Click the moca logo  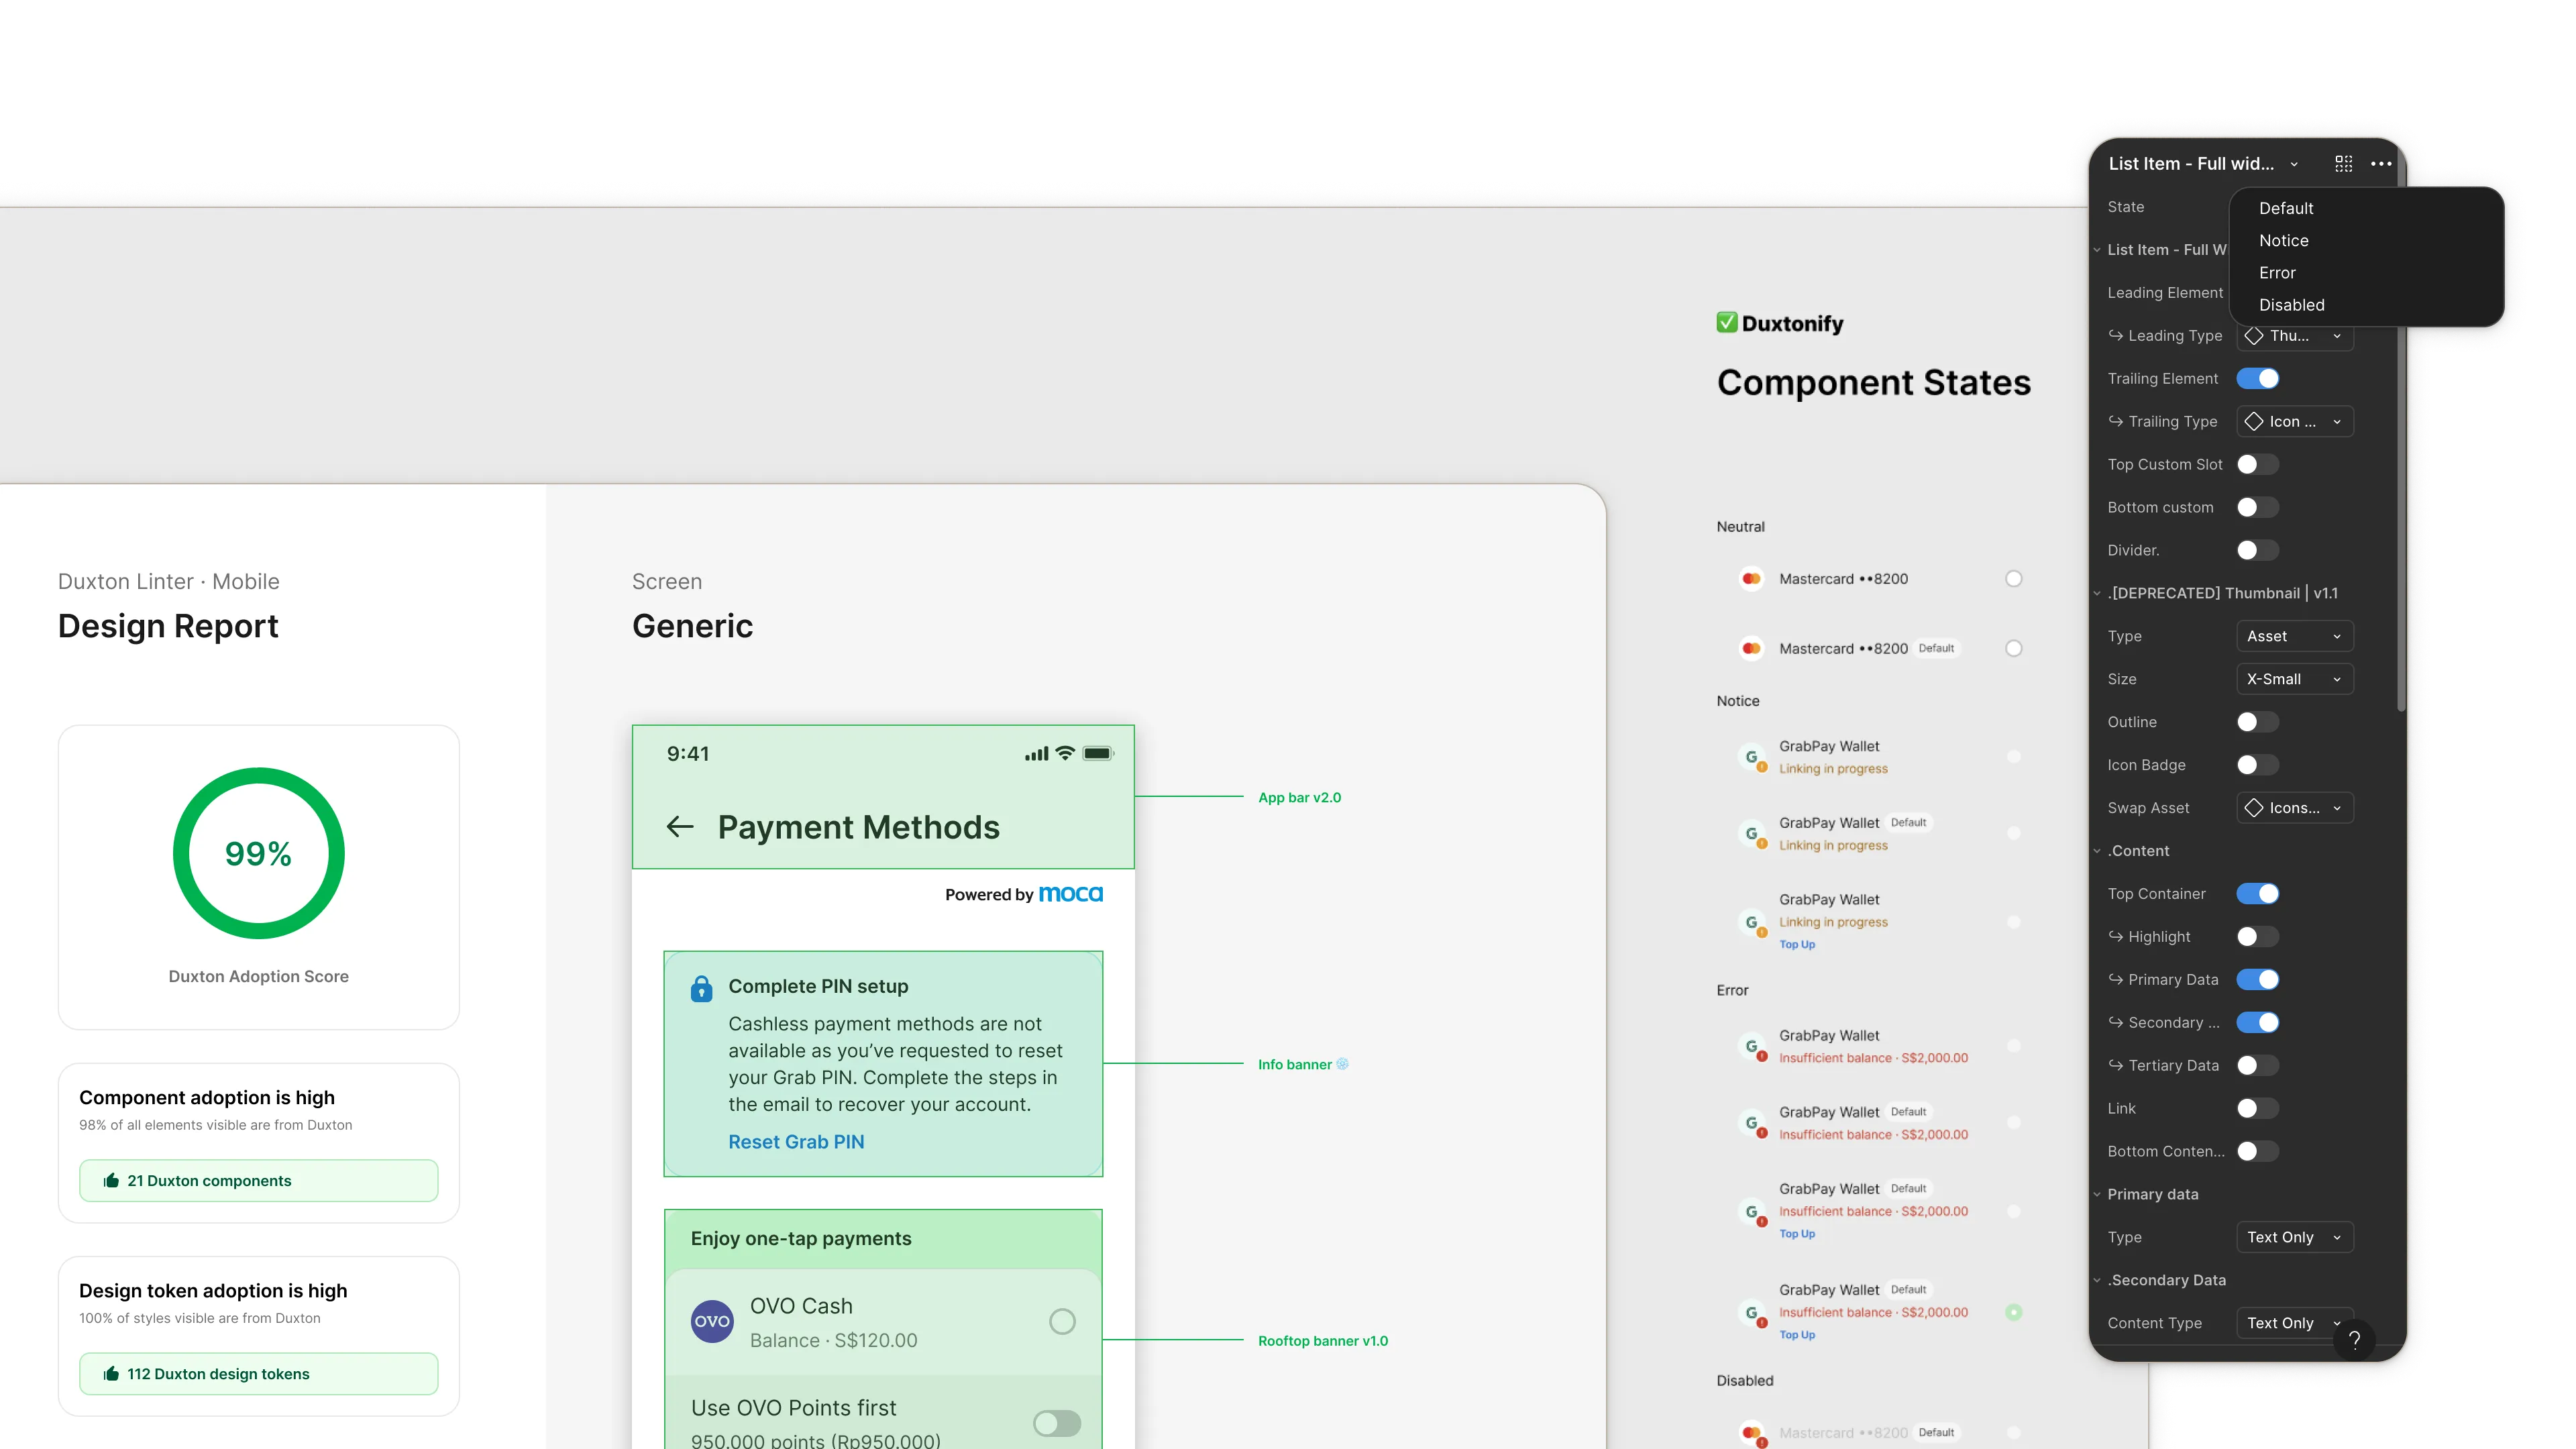(x=1070, y=894)
